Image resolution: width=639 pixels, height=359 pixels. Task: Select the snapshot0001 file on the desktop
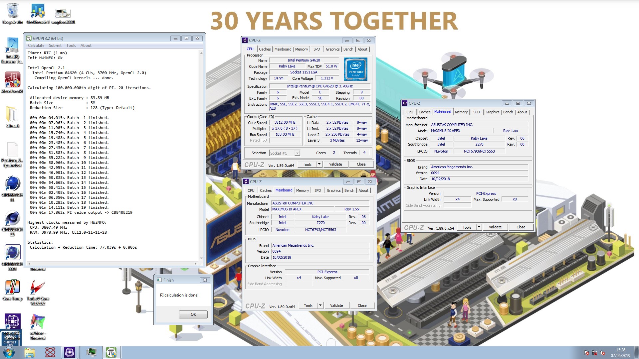[x=63, y=16]
